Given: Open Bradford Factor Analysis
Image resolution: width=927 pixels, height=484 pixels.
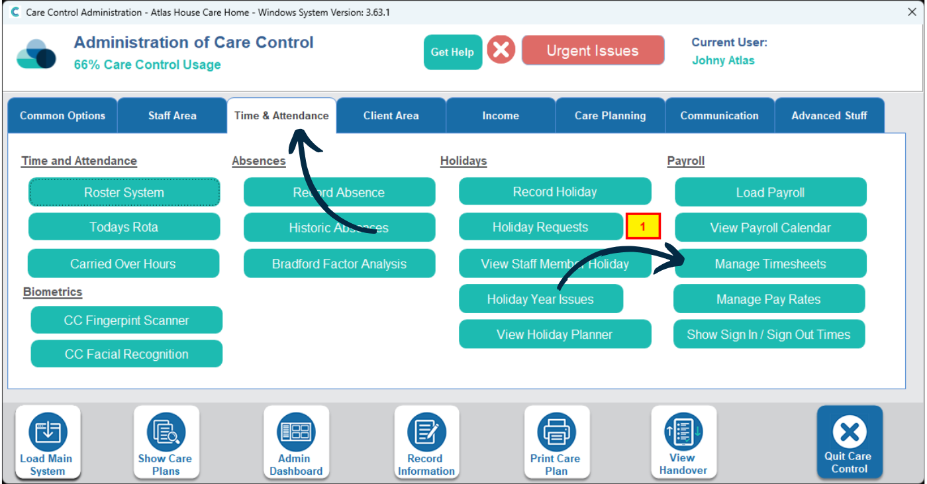Looking at the screenshot, I should [339, 264].
